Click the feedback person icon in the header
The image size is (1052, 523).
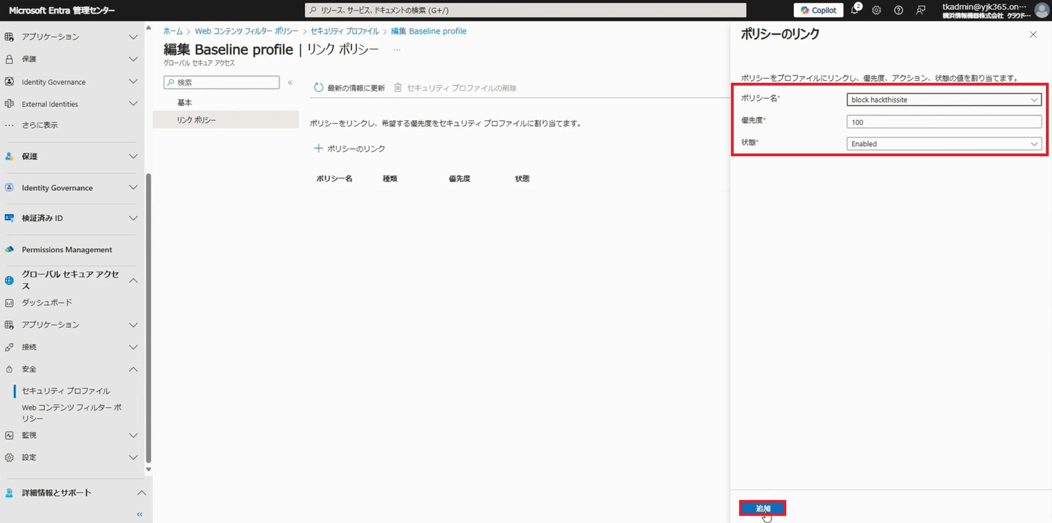click(x=921, y=10)
